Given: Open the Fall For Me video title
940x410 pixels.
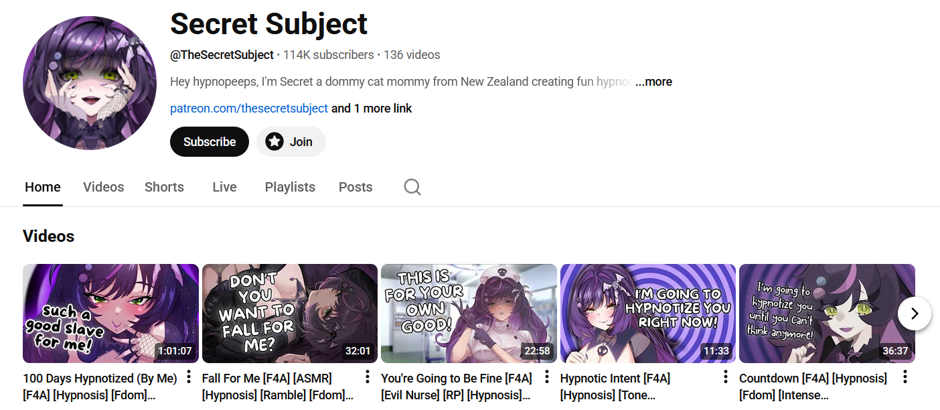Looking at the screenshot, I should pos(278,387).
